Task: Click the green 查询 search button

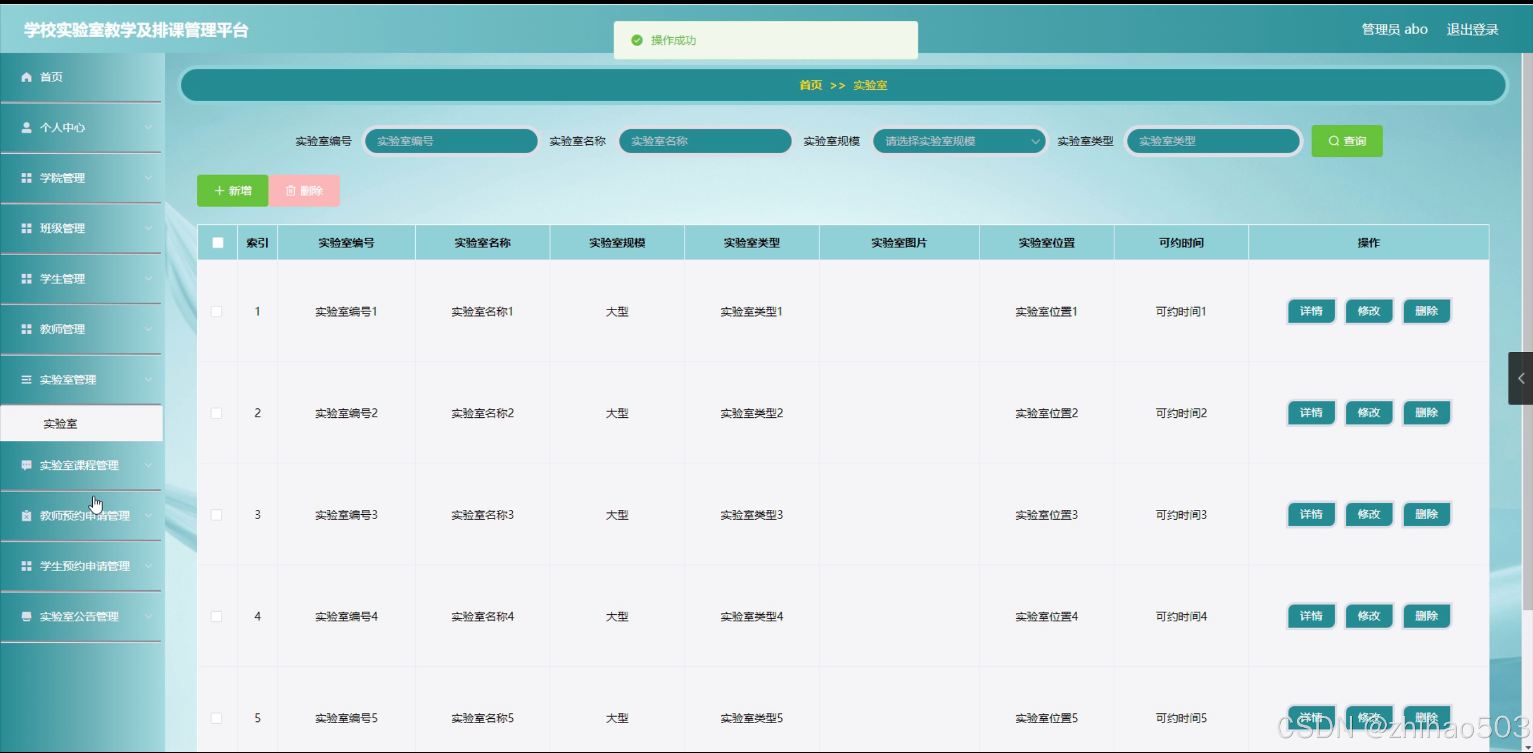Action: [1347, 141]
